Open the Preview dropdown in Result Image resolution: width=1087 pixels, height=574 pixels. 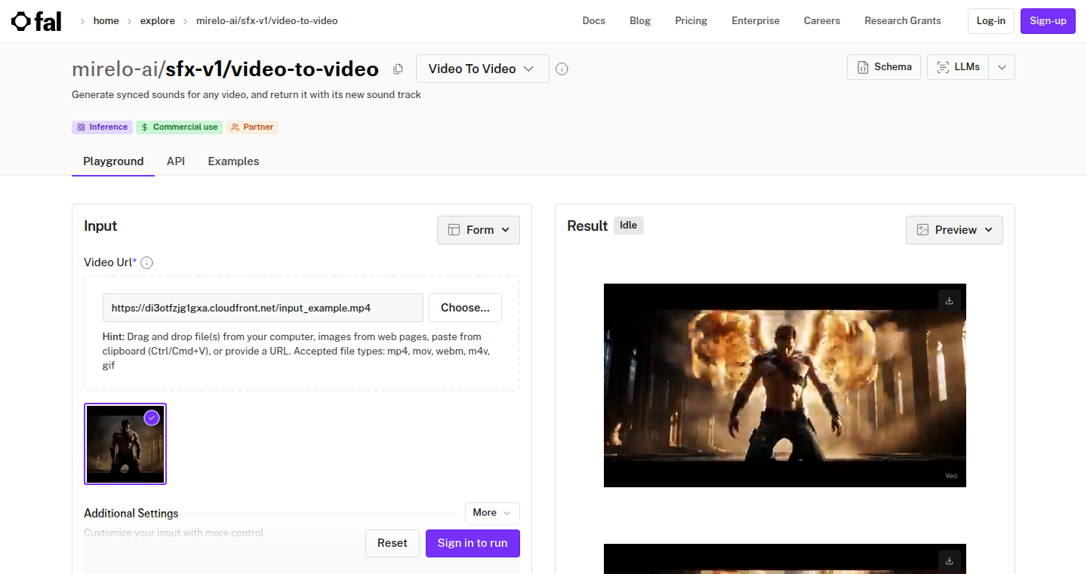[x=954, y=230]
